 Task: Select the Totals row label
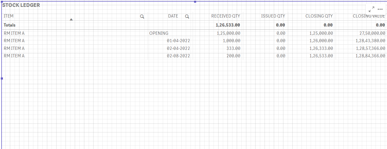(x=10, y=25)
